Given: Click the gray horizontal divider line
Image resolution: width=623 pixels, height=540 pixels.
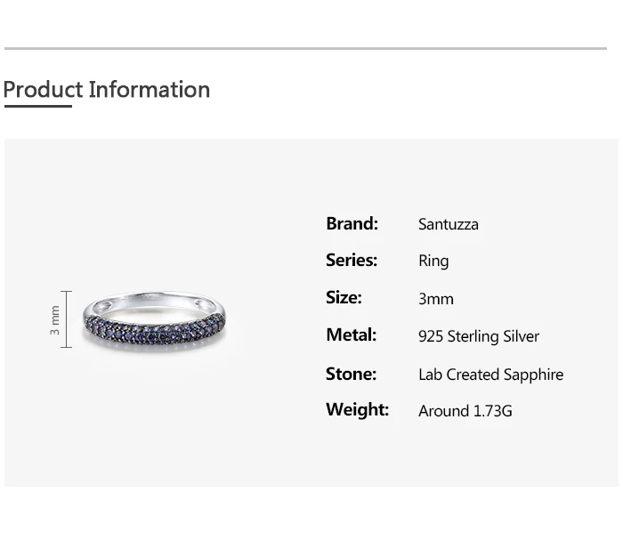Looking at the screenshot, I should pos(305,48).
